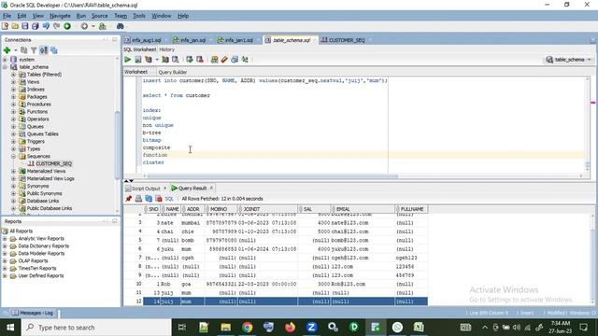
Task: Click the Run Script icon
Action: click(137, 60)
